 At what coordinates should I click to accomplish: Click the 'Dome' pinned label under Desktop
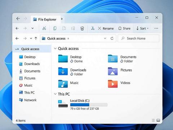pyautogui.click(x=78, y=61)
